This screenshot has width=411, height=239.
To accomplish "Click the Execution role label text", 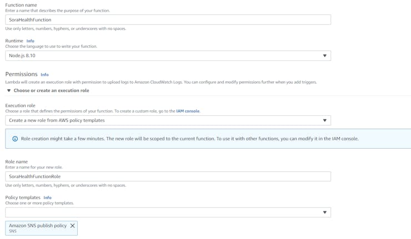I will 20,105.
